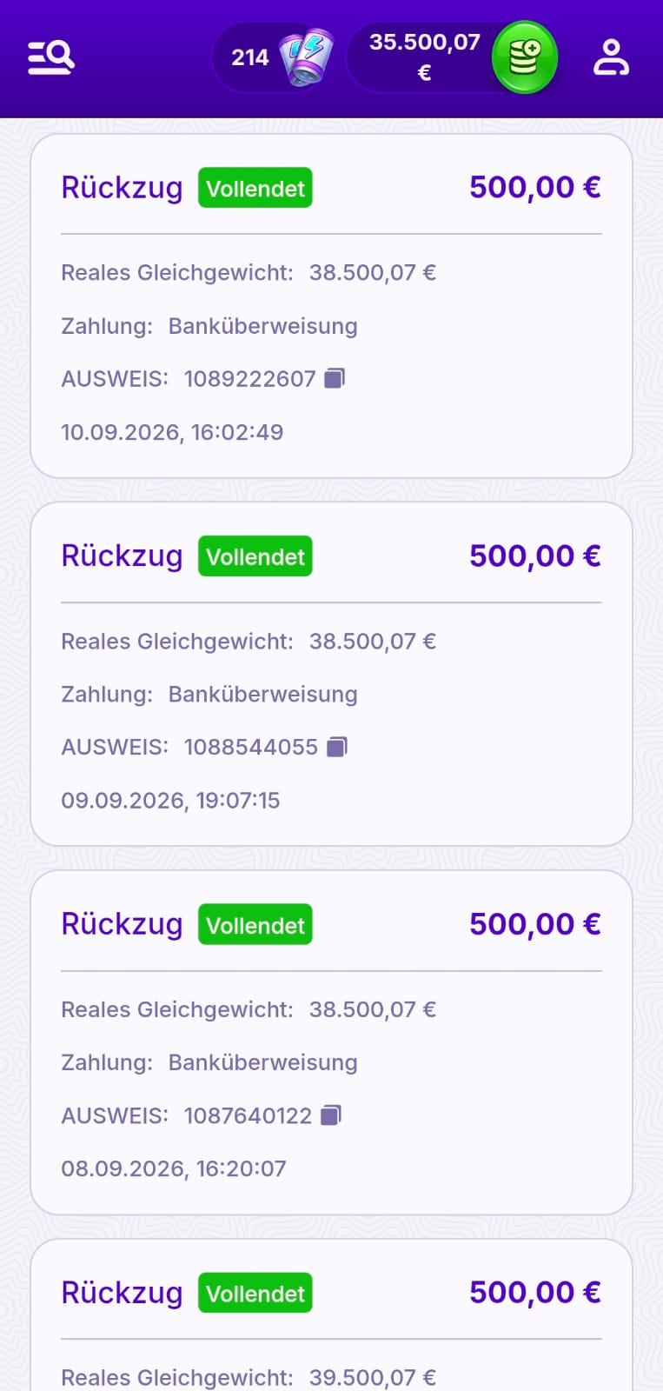Screen dimensions: 663x1391
Task: Copy ID 1087640122 with copy icon
Action: (x=331, y=1115)
